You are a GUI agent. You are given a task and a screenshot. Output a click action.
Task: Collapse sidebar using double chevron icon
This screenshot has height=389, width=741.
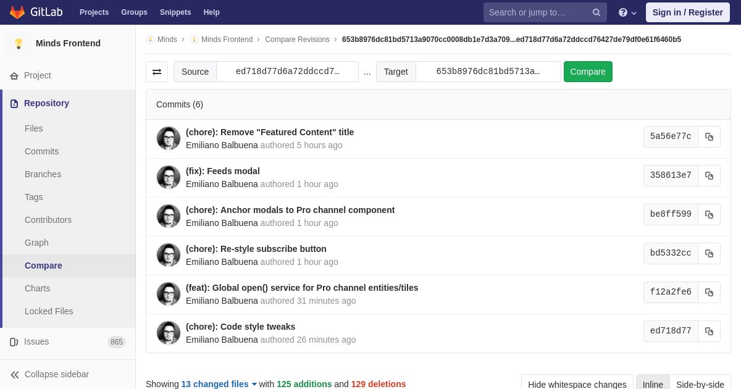[15, 375]
